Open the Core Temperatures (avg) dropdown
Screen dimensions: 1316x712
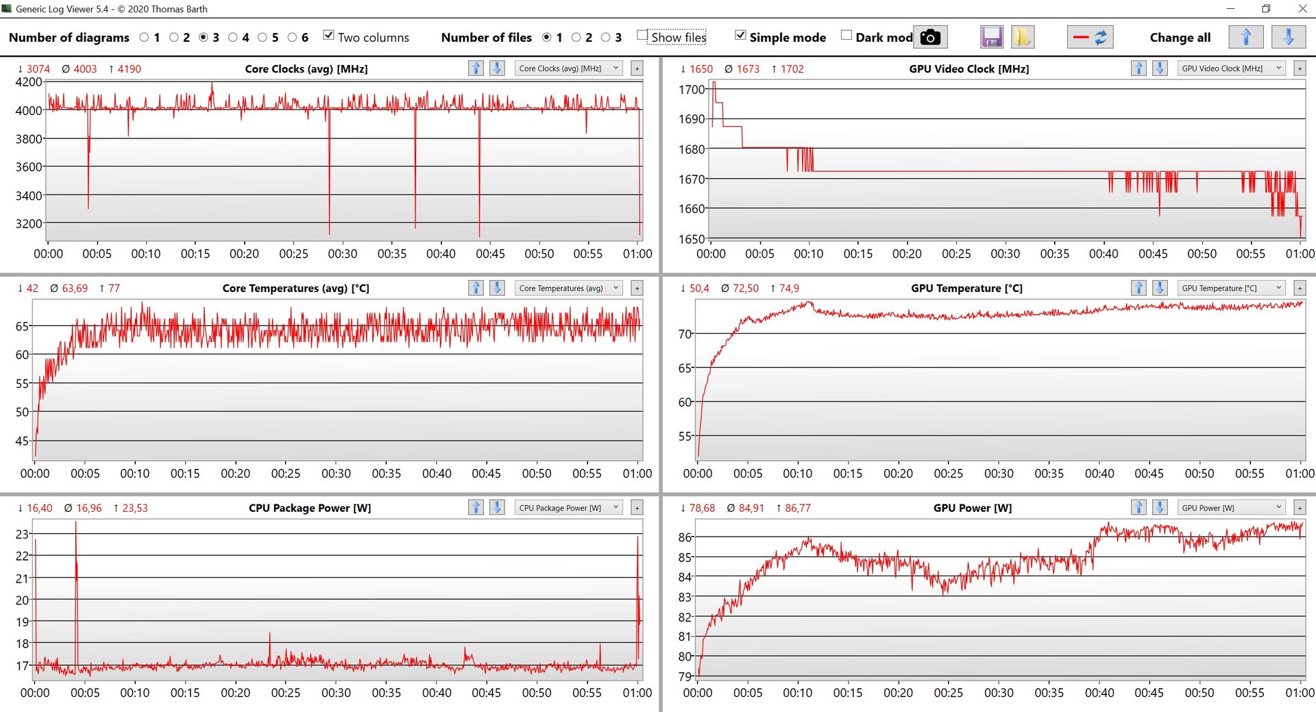(x=568, y=289)
